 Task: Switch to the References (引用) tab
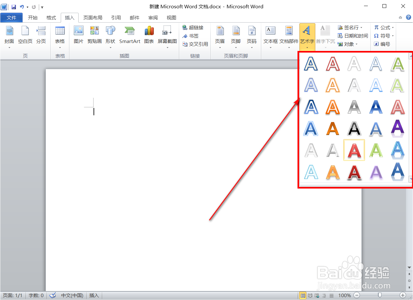(x=116, y=18)
